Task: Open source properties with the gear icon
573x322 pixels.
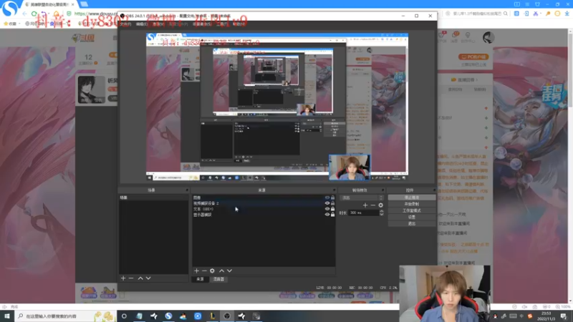Action: point(212,271)
